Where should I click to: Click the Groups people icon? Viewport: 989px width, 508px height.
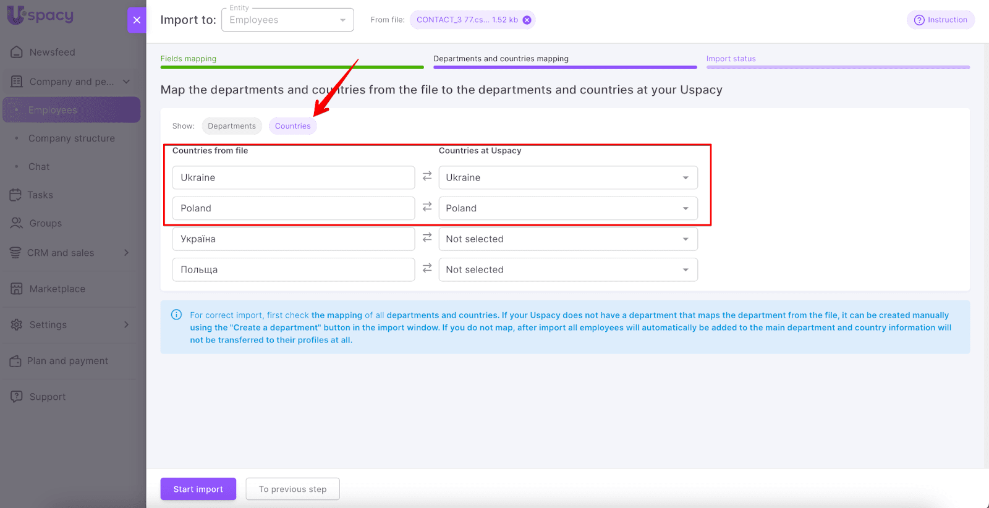pos(17,223)
